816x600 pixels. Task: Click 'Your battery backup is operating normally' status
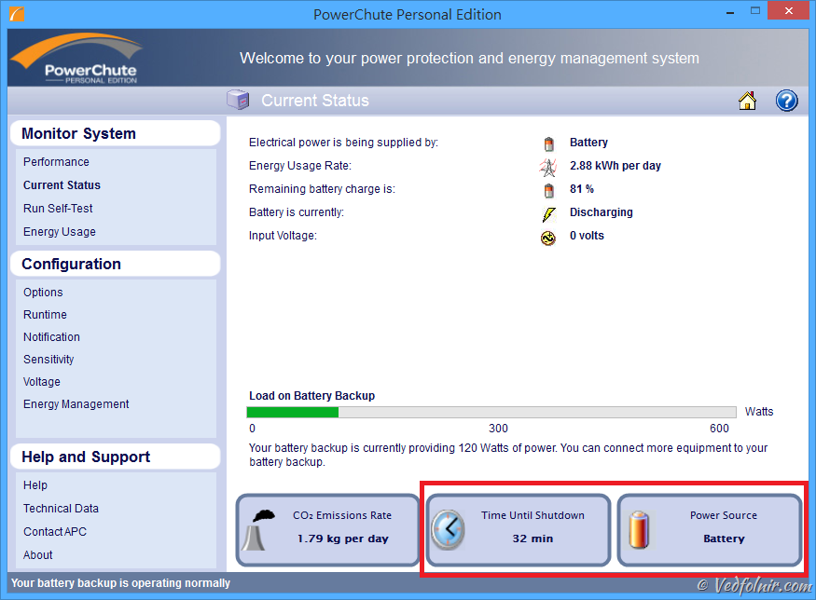[120, 583]
